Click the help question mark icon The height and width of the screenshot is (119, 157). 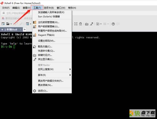point(113,24)
